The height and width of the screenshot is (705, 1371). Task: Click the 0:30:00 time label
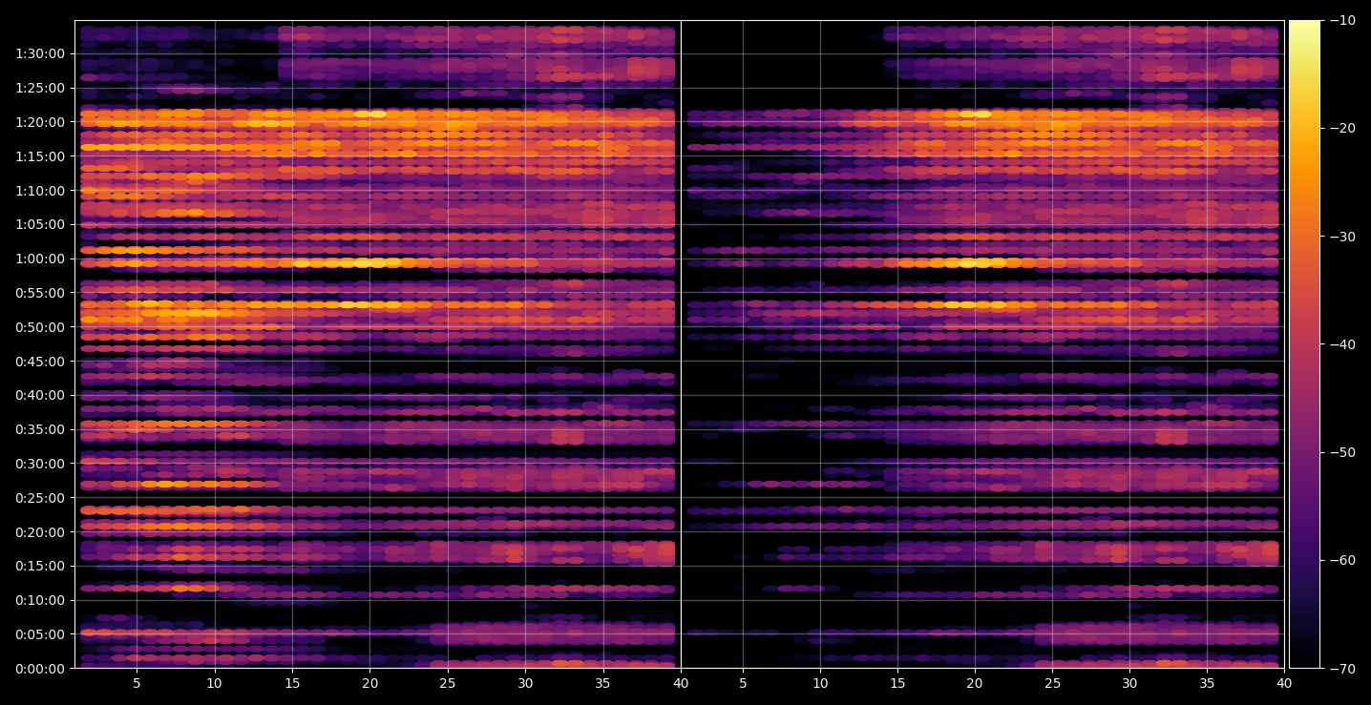click(x=39, y=464)
